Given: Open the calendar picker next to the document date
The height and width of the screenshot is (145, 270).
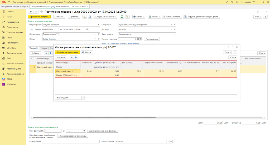Looking at the screenshot, I should [87, 29].
